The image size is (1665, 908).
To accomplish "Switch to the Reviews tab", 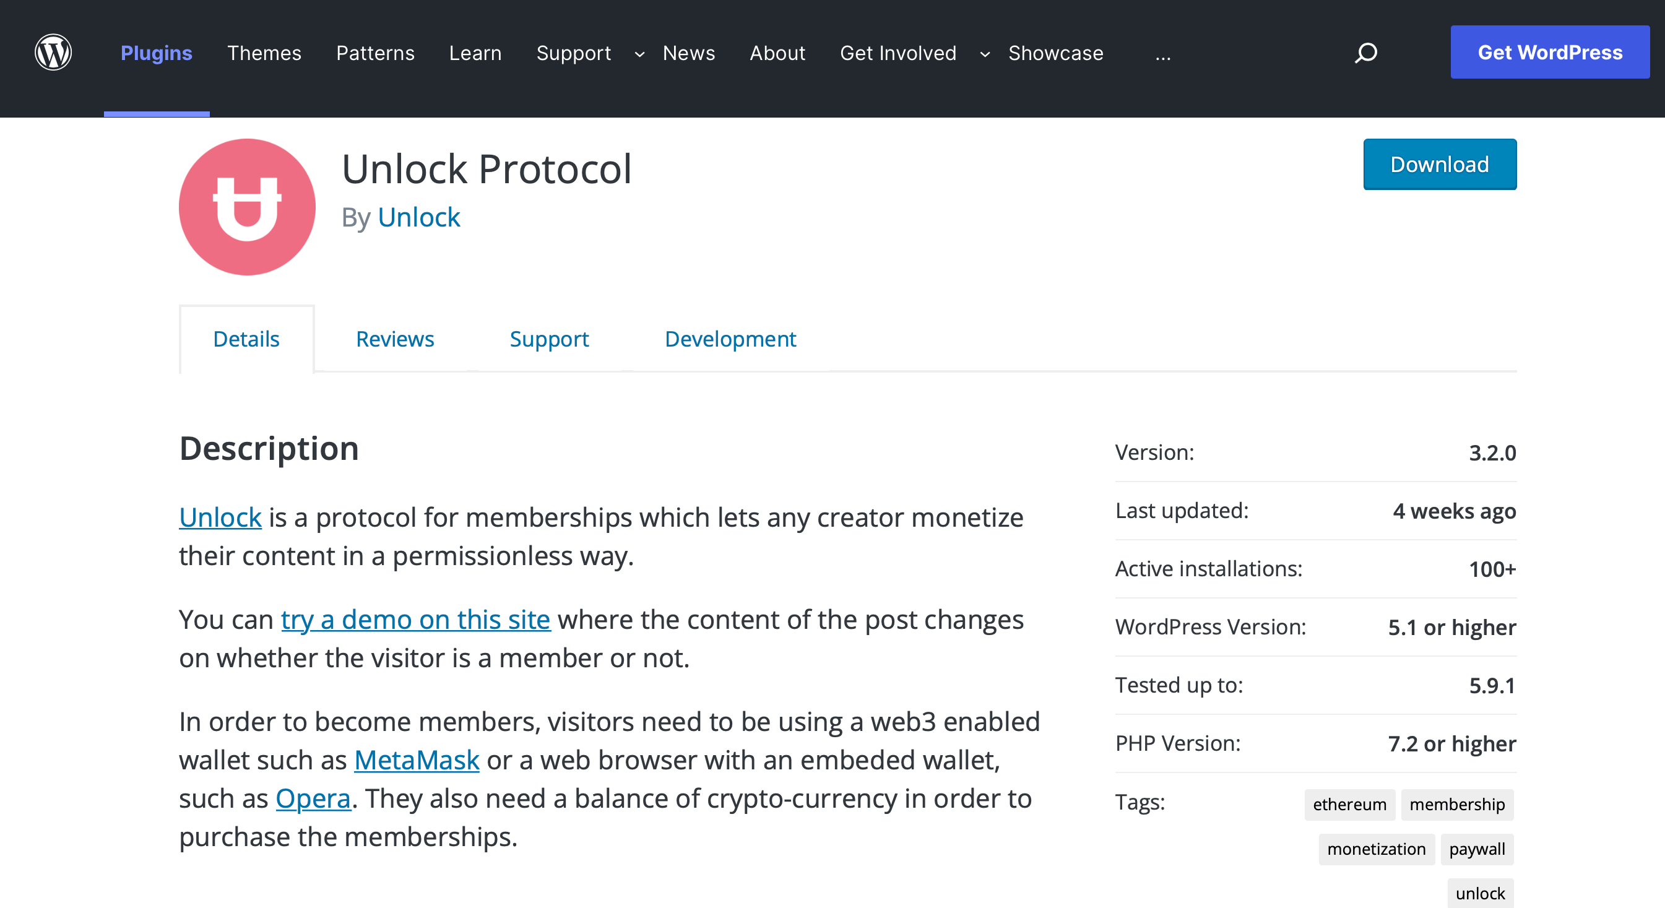I will [x=395, y=339].
